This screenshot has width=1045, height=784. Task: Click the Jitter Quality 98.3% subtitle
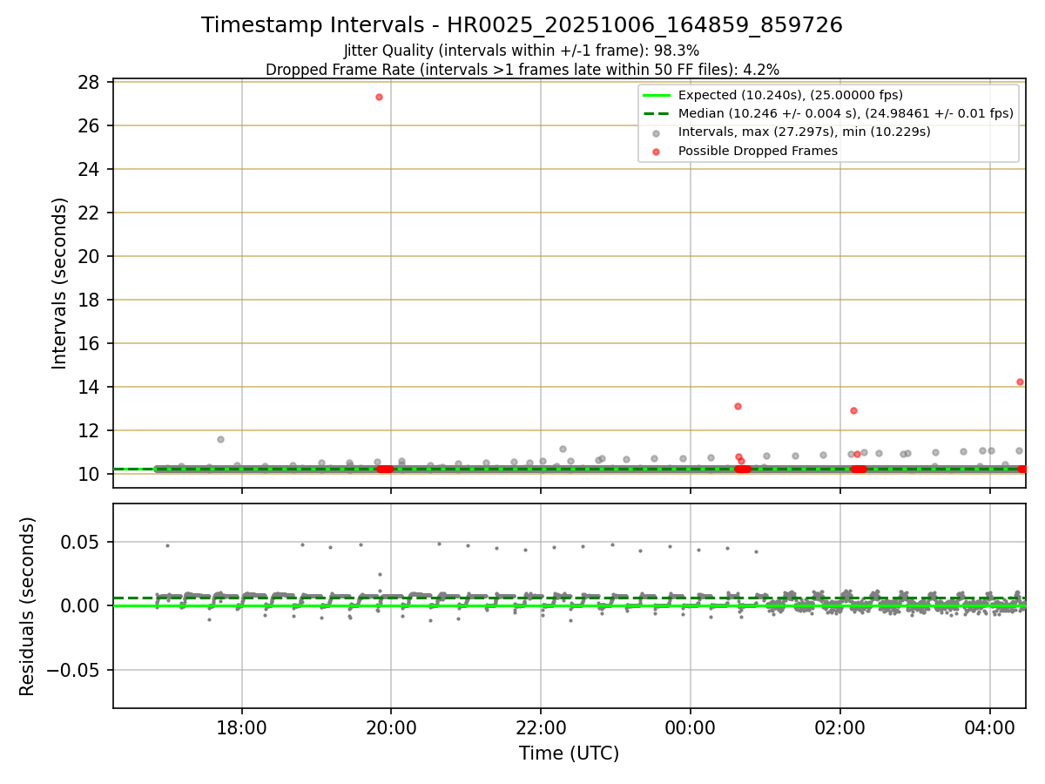522,51
